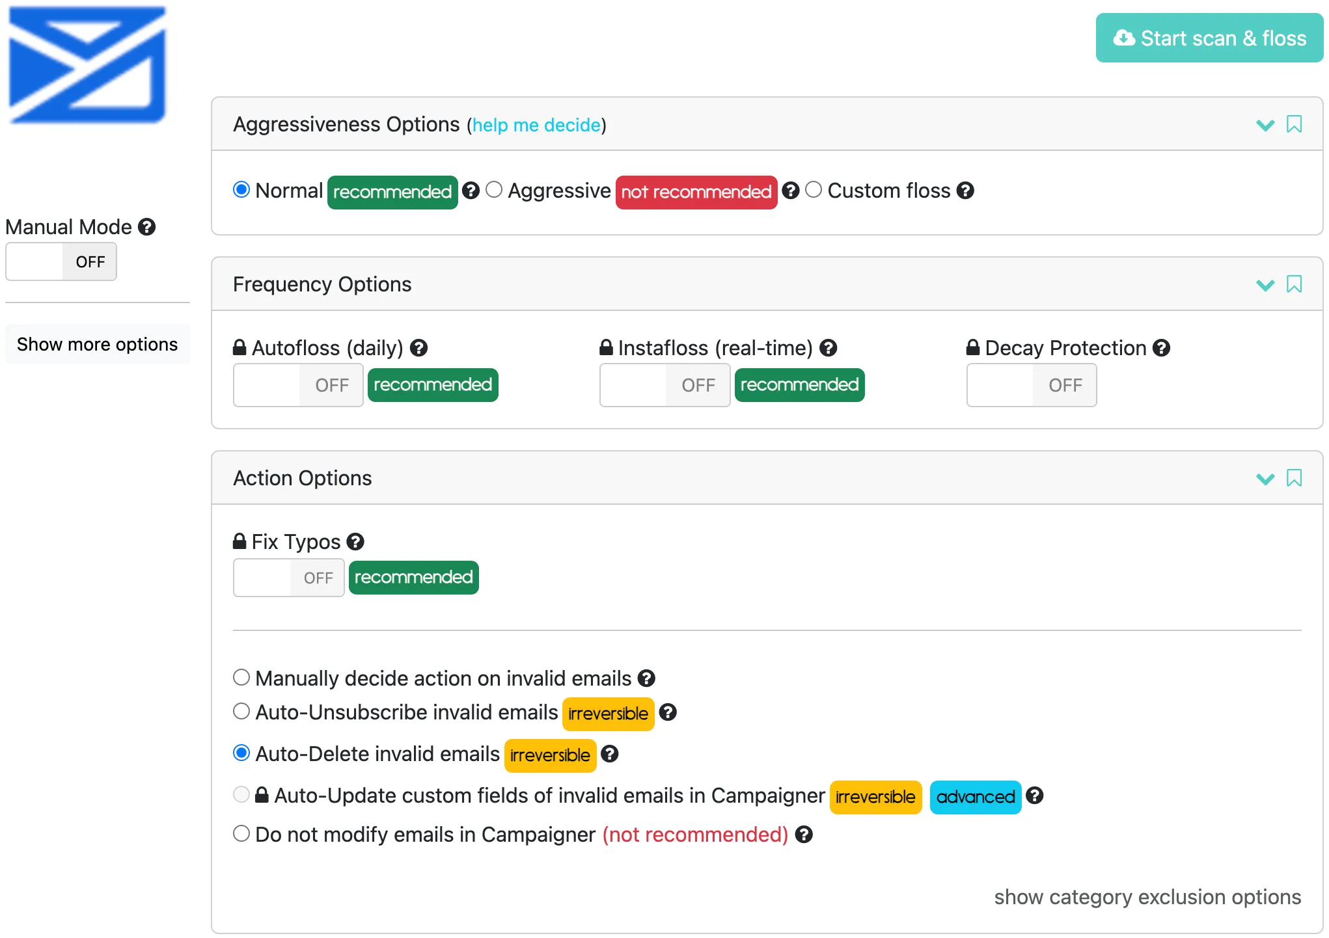Choose Do not modify emails in Campaigner
Viewport: 1329px width, 938px height.
241,833
